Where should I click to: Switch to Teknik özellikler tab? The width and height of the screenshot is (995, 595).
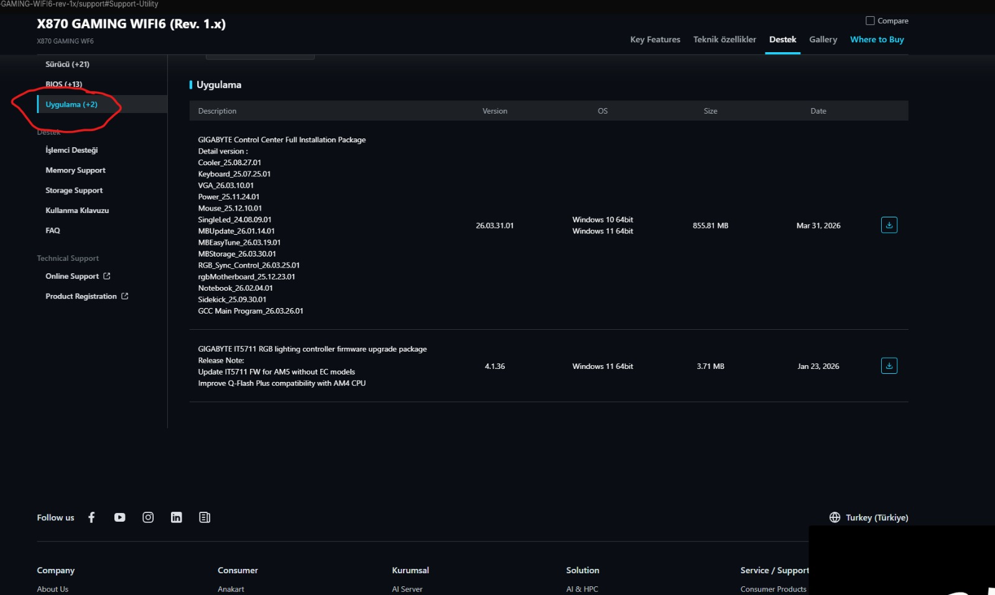[724, 39]
